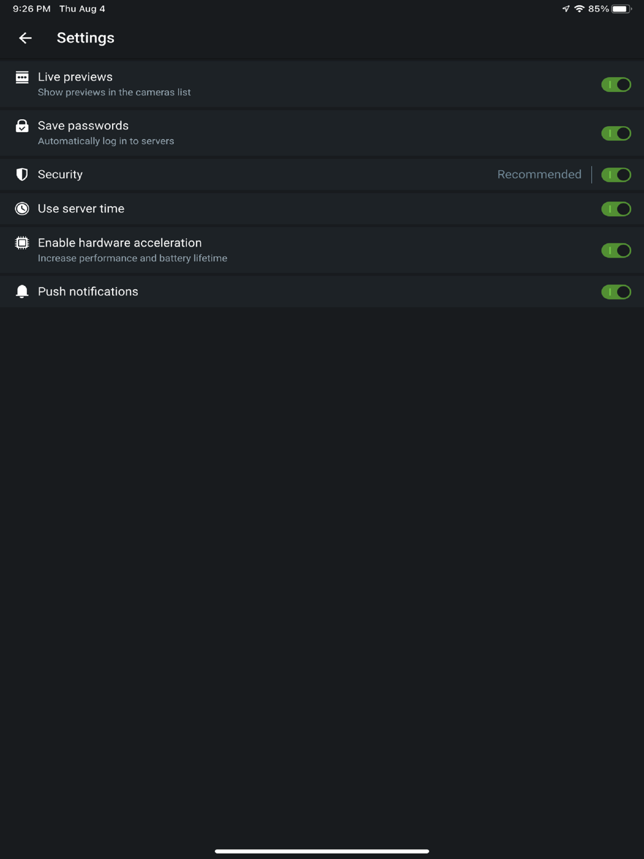Open the Recommended security level option
Viewport: 644px width, 859px height.
tap(539, 175)
